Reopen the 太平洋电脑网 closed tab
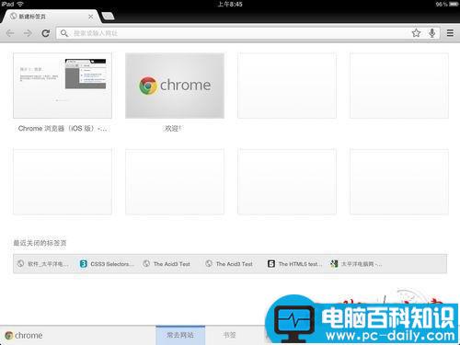The image size is (460, 345). point(356,264)
